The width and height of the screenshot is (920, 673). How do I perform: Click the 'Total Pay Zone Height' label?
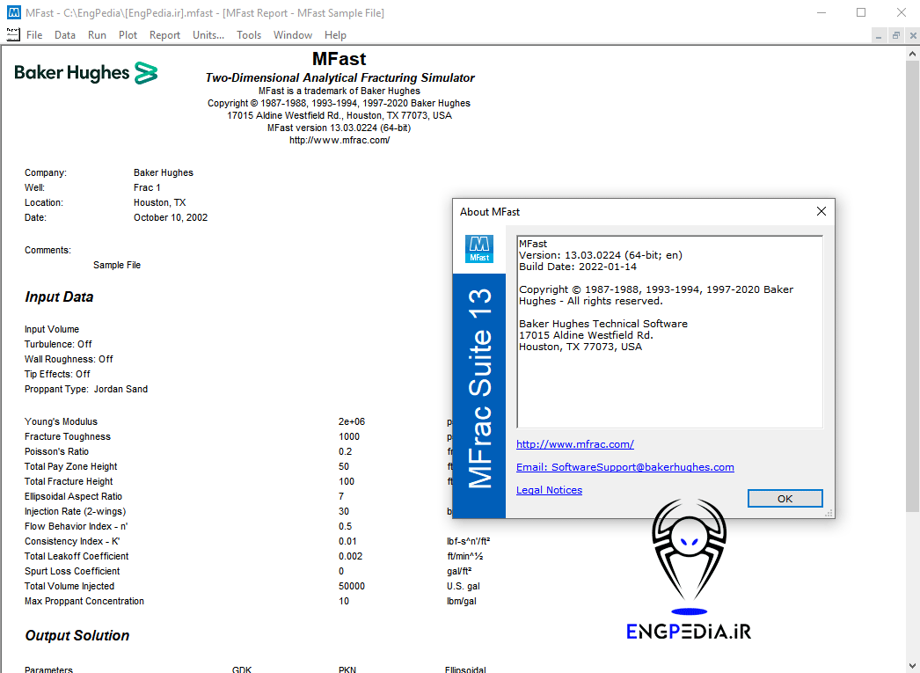click(70, 466)
